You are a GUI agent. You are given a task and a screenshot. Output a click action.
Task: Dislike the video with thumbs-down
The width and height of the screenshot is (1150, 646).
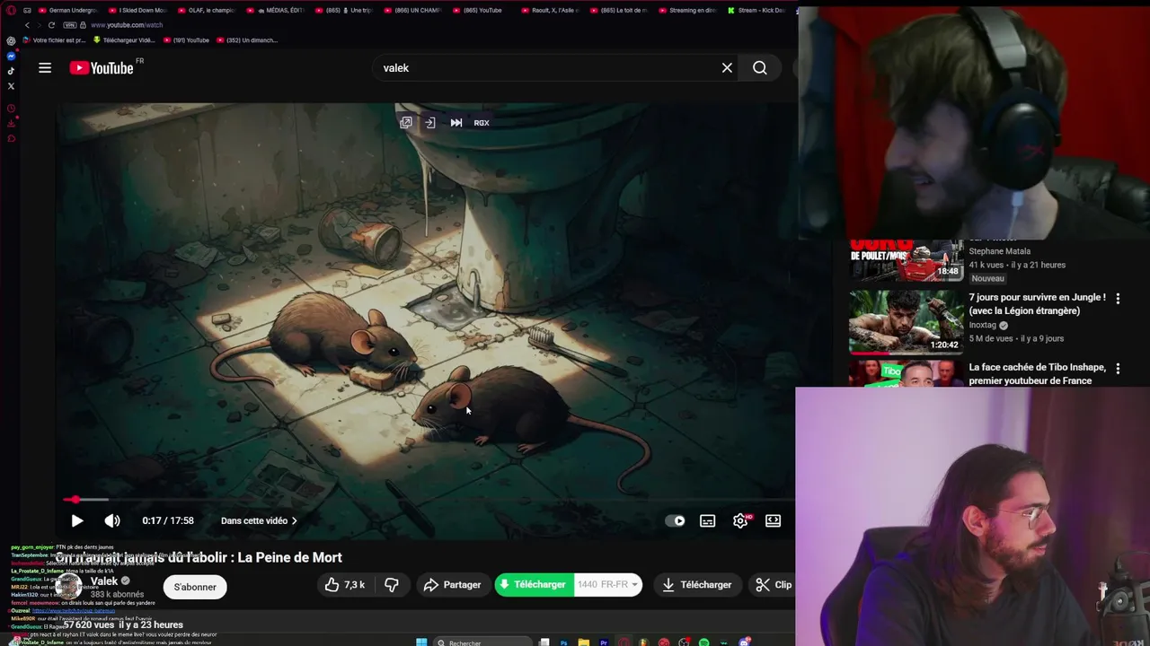(x=392, y=585)
